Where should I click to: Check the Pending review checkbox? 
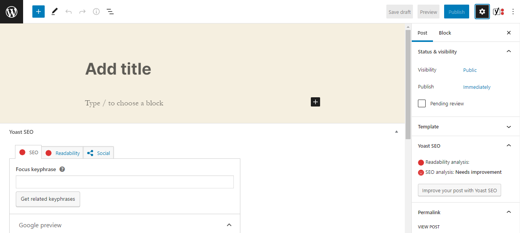tap(422, 103)
